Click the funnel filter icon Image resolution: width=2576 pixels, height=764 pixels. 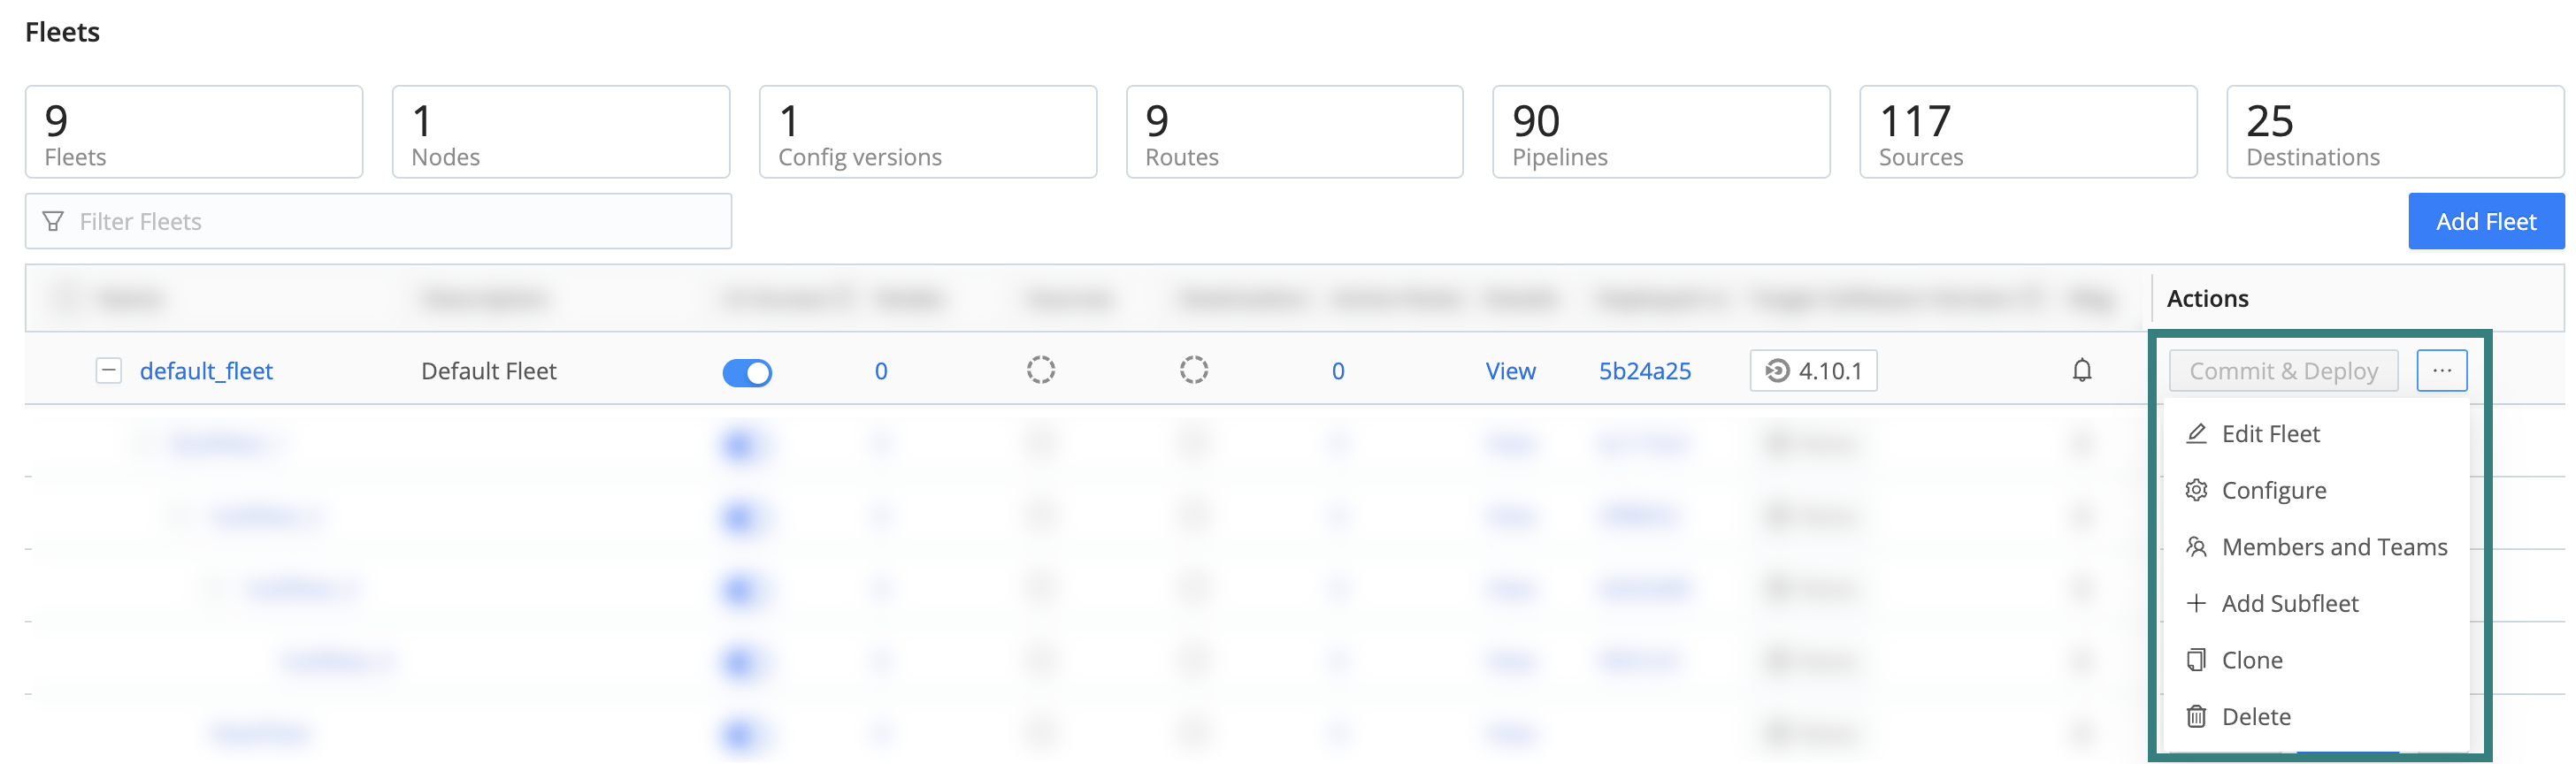(x=54, y=221)
